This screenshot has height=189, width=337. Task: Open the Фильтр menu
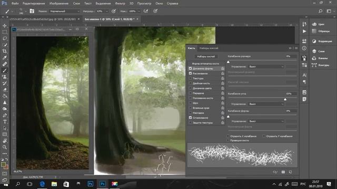120,4
